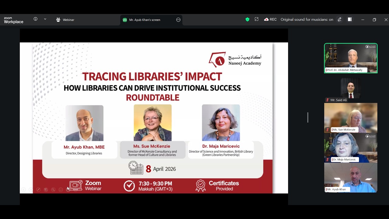Open the see all slides icon
This screenshot has height=219, width=389.
click(x=46, y=189)
